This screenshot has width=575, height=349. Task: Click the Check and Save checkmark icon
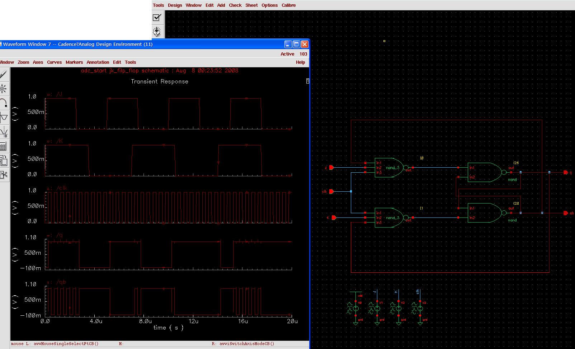pos(157,18)
